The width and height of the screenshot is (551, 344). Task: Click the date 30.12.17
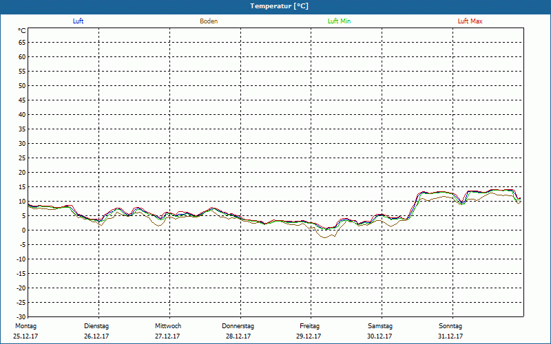(380, 336)
